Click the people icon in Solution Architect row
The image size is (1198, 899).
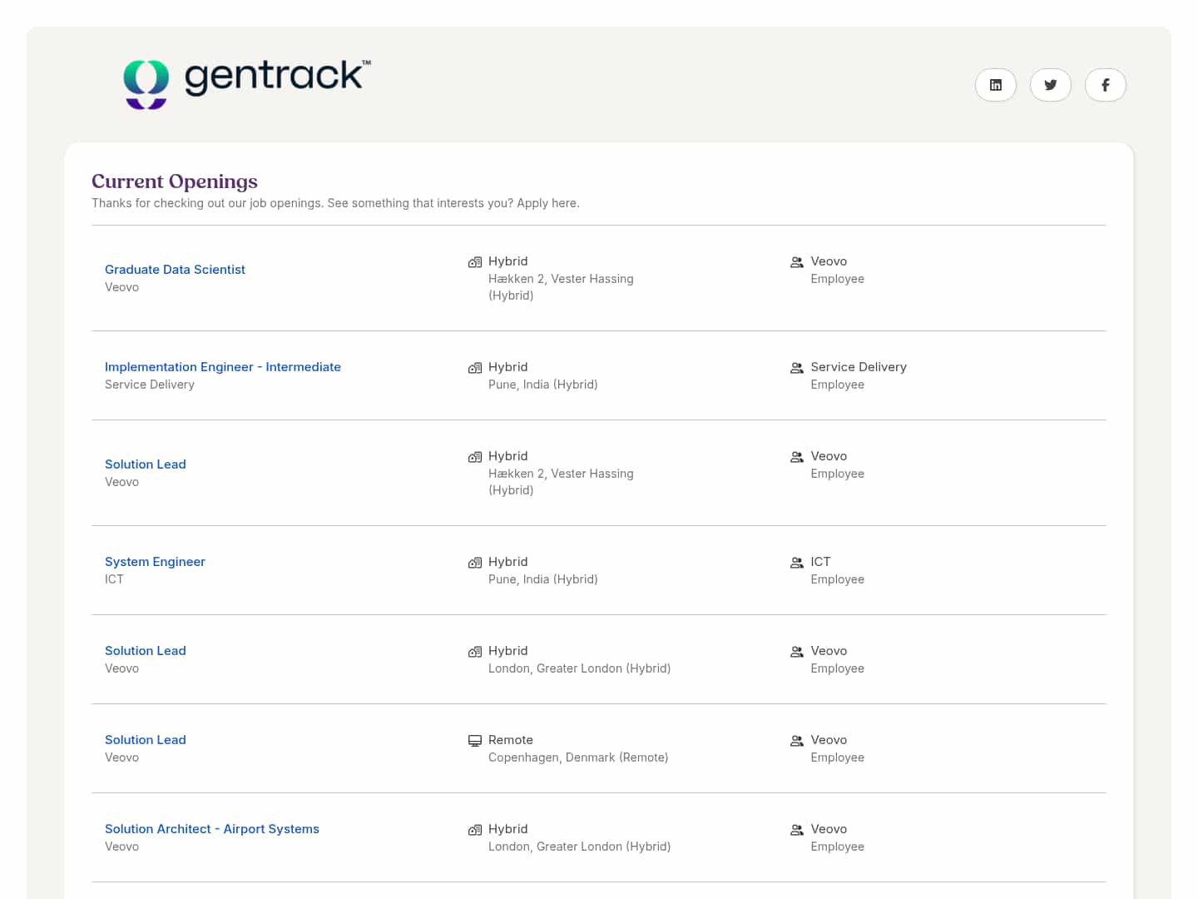[x=797, y=830]
